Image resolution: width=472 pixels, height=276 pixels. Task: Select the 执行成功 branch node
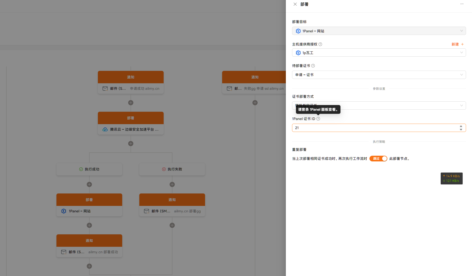(x=89, y=169)
